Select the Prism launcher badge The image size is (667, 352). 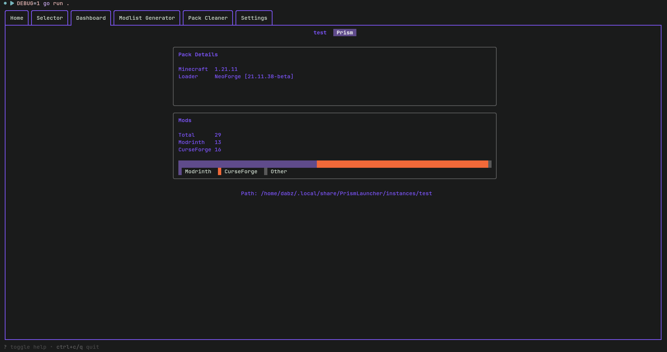344,33
